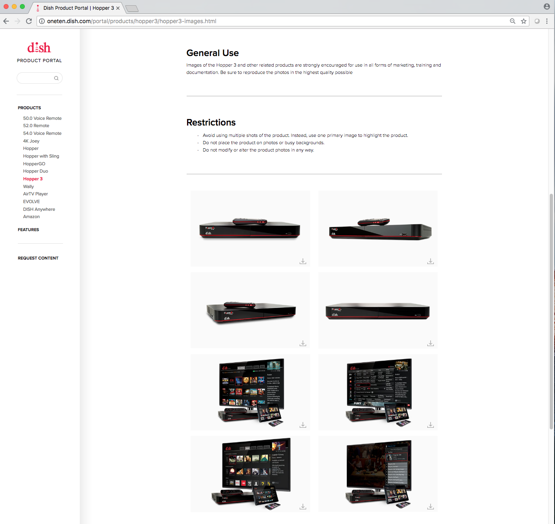The width and height of the screenshot is (555, 524).
Task: Click the grey extension circle icon
Action: [x=537, y=21]
